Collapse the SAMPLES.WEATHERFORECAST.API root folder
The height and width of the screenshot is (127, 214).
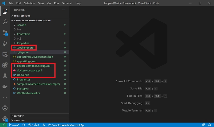tap(40, 21)
